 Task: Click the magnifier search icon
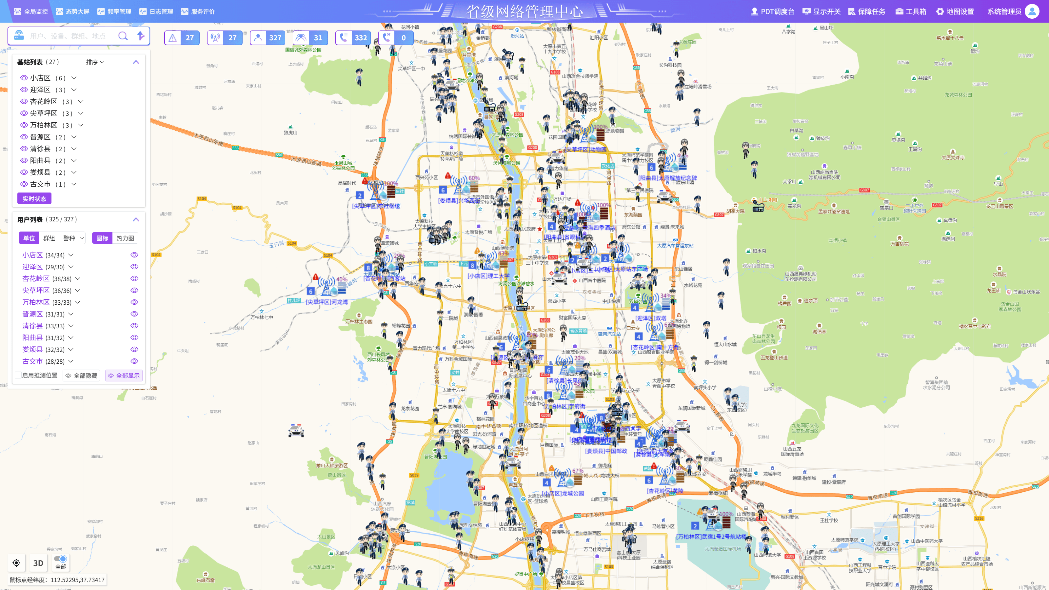[x=123, y=36]
